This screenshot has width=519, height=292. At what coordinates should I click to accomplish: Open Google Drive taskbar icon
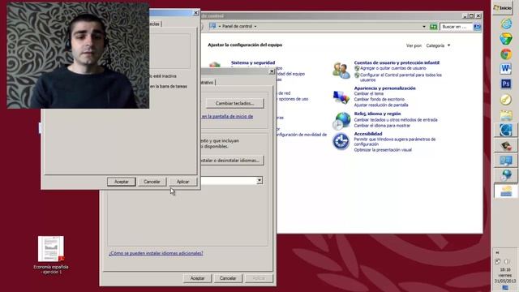[506, 39]
